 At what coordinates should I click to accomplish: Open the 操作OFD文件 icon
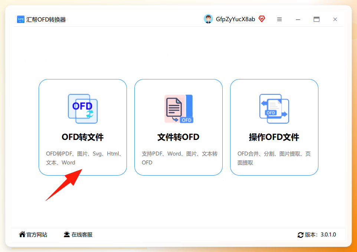[274, 109]
